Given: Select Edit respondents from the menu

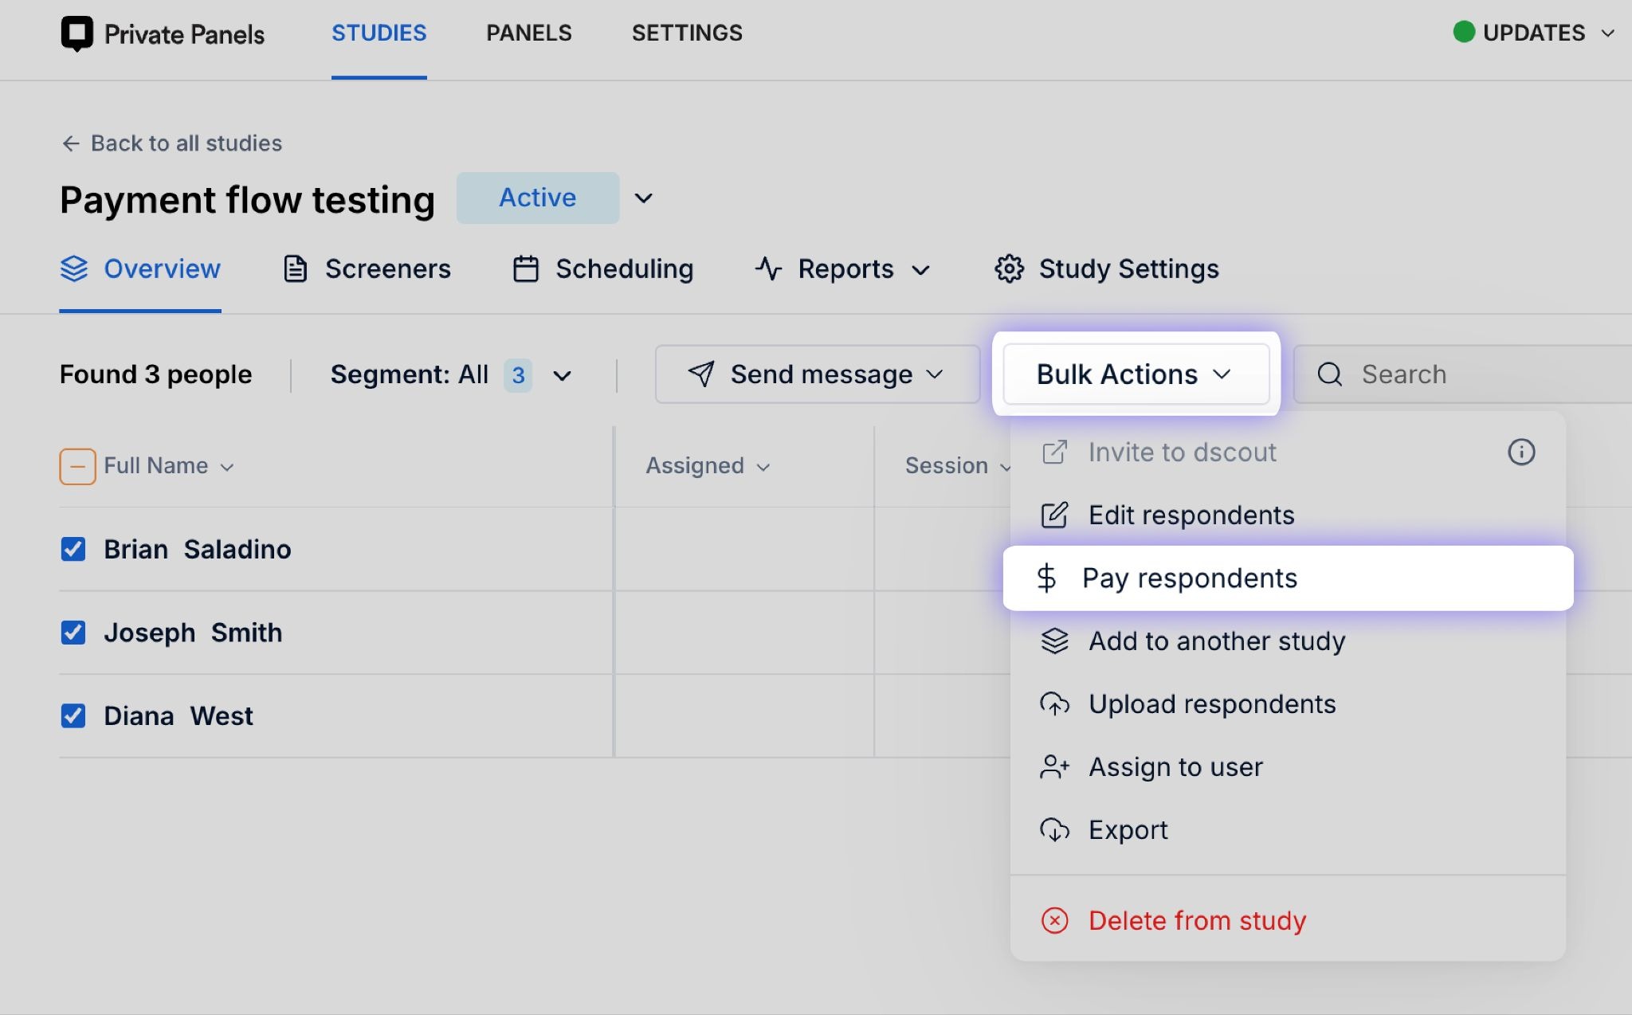Looking at the screenshot, I should pos(1191,515).
